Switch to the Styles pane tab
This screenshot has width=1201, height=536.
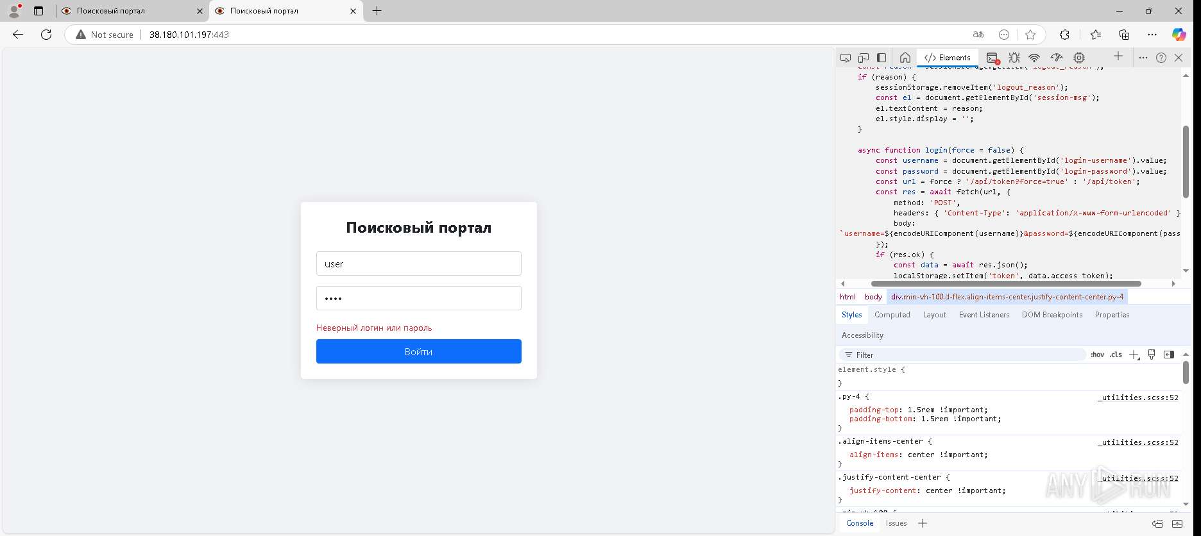[x=851, y=315]
